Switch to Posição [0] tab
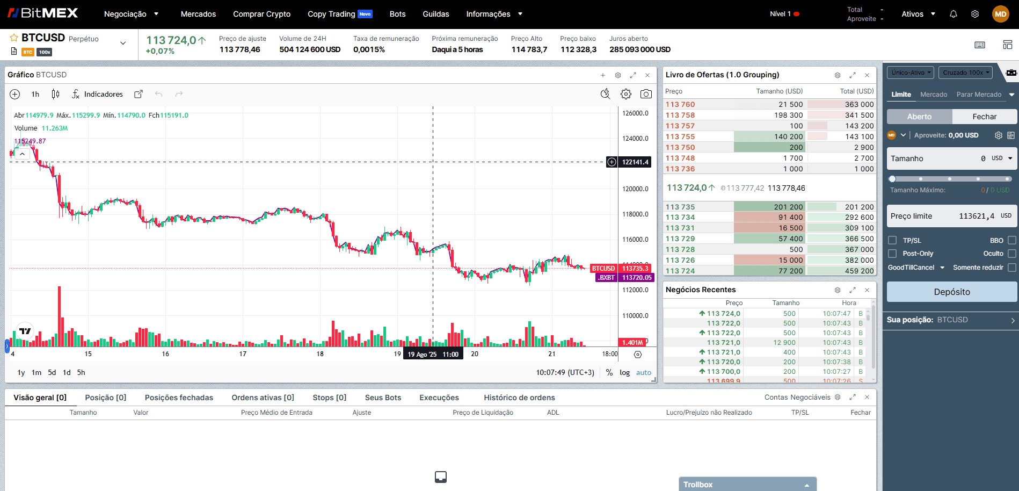 coord(106,398)
